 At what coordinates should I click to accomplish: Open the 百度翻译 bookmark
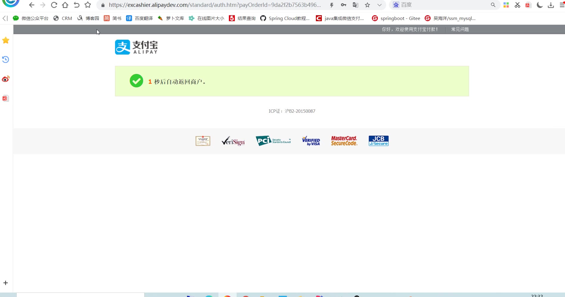(139, 18)
